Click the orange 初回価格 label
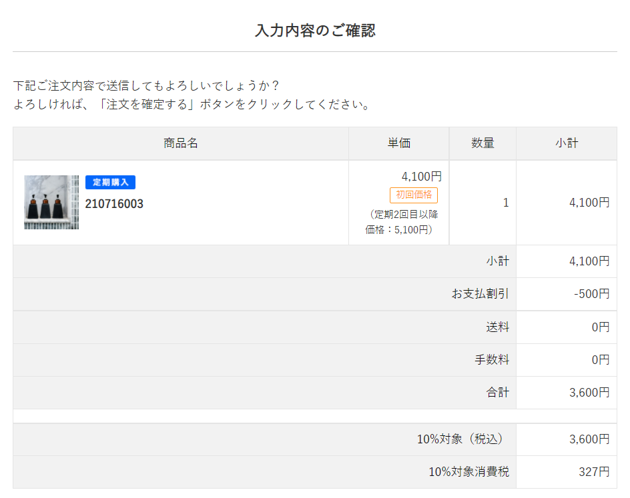The image size is (630, 498). pos(414,195)
